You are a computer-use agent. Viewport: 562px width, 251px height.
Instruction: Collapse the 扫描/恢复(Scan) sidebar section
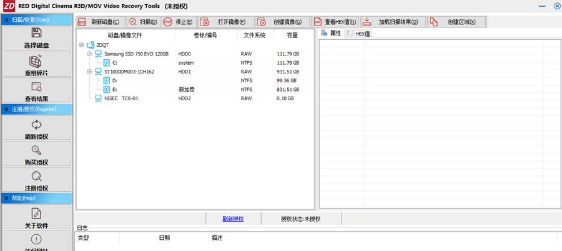[6, 20]
